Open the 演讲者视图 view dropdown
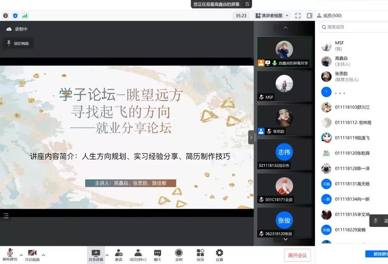Viewport: 388px width, 264px height. [x=272, y=16]
